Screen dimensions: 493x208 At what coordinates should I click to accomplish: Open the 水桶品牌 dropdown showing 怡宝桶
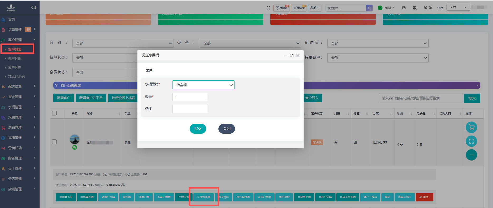pos(203,85)
